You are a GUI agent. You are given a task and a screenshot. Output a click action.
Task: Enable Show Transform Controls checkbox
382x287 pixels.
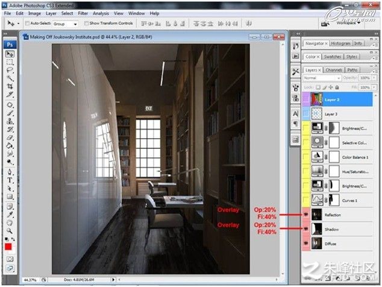click(86, 23)
